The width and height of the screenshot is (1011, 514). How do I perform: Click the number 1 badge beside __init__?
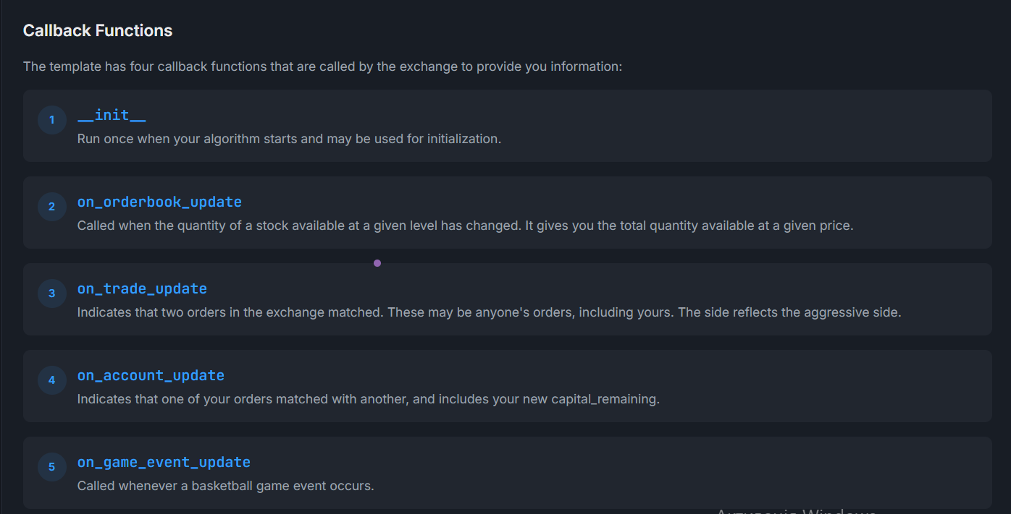point(51,120)
